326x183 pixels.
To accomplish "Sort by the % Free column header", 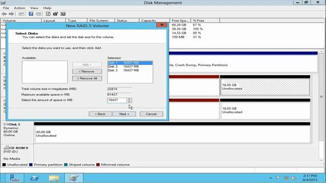I will [x=205, y=20].
